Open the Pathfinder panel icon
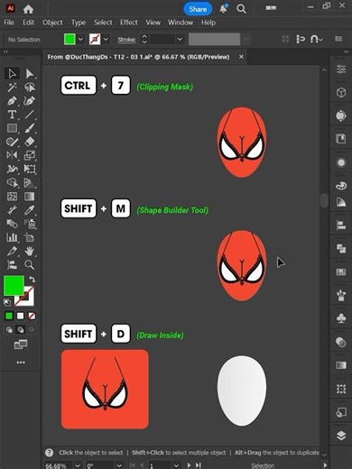Screen dimensions: 352x469 tap(341, 248)
